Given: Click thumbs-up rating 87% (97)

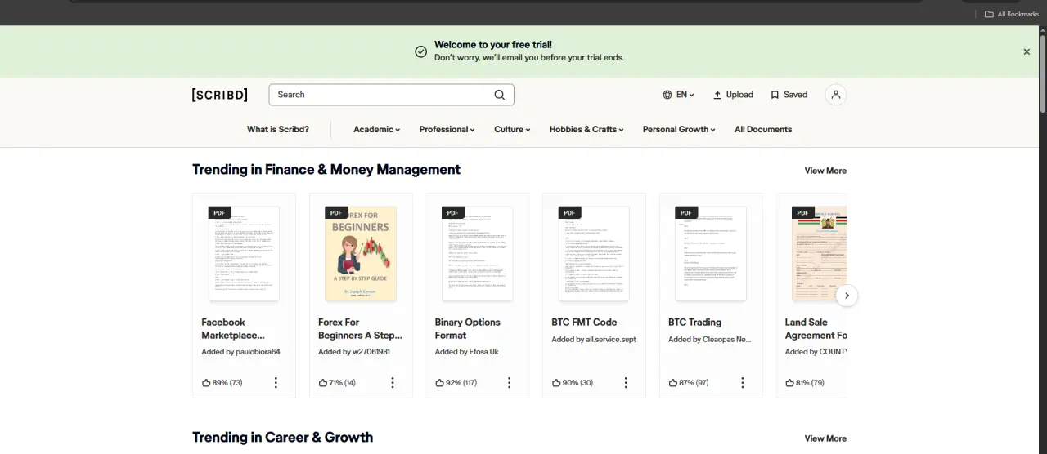Looking at the screenshot, I should tap(689, 382).
